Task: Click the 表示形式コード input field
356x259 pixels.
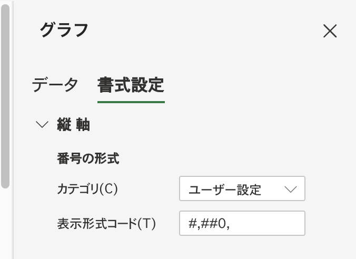Action: [242, 223]
